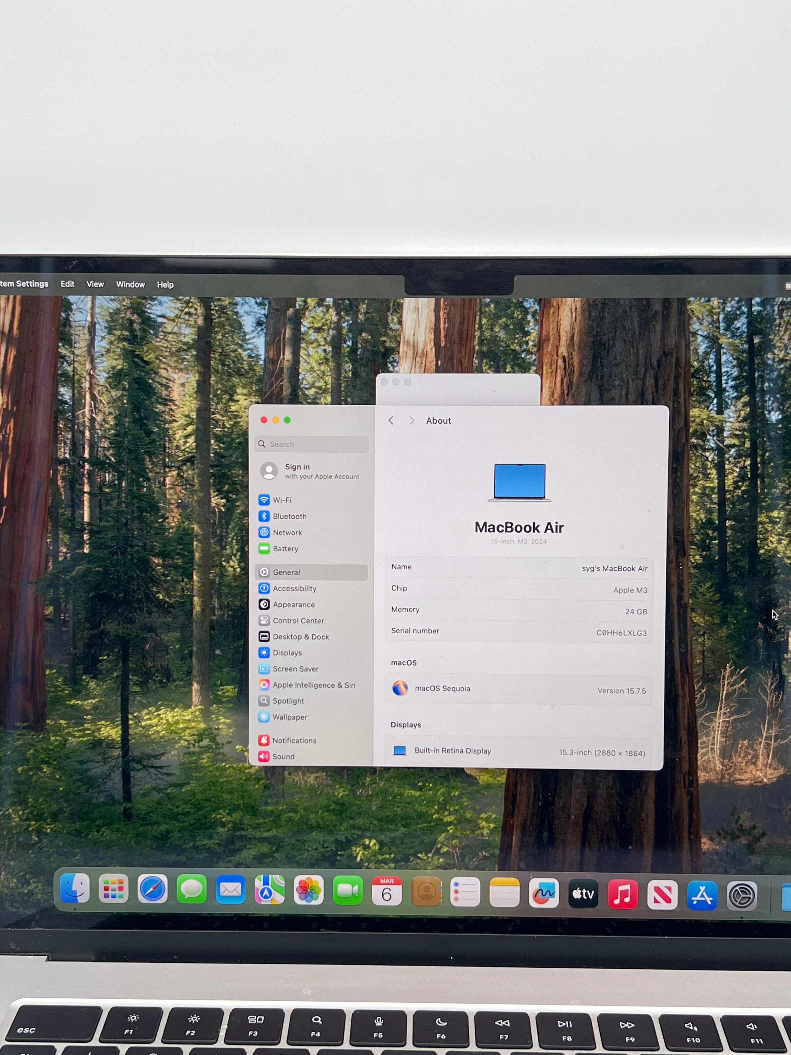Minimize the System Settings window
This screenshot has width=791, height=1055.
point(276,420)
